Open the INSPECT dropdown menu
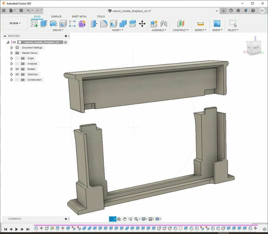 pyautogui.click(x=200, y=30)
